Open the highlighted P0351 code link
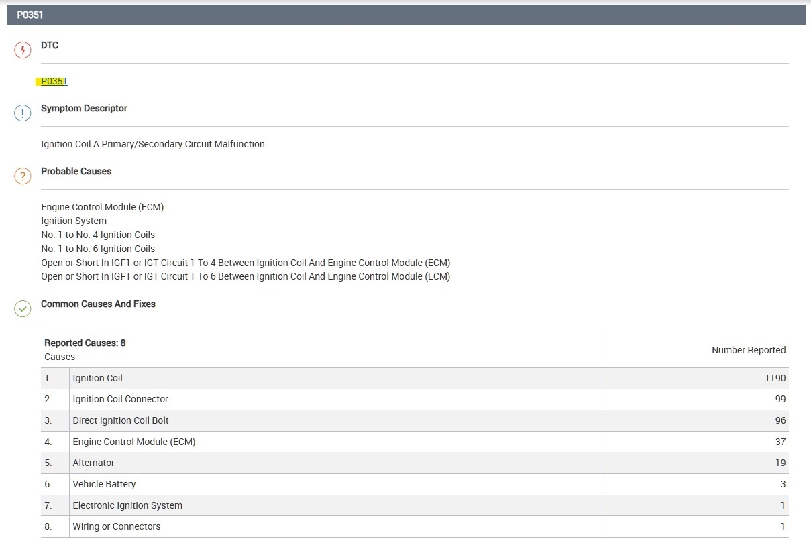Screen dimensions: 811x549 [54, 82]
